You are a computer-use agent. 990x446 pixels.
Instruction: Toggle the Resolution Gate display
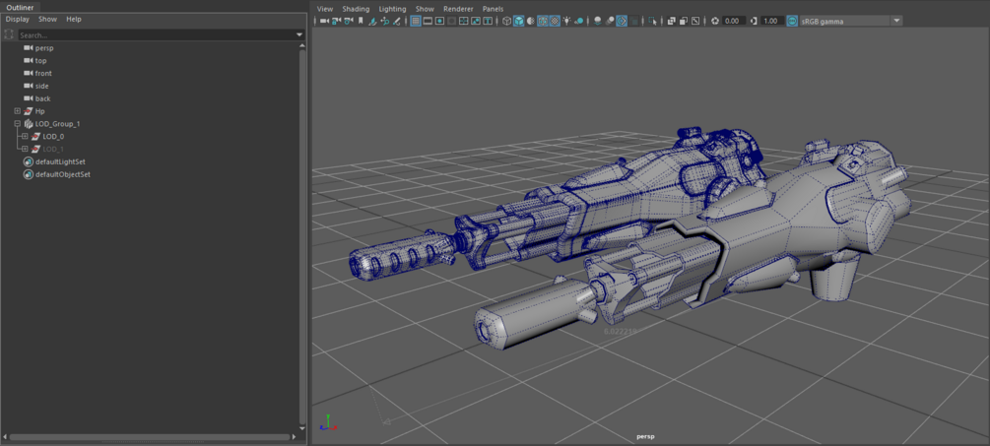[439, 21]
